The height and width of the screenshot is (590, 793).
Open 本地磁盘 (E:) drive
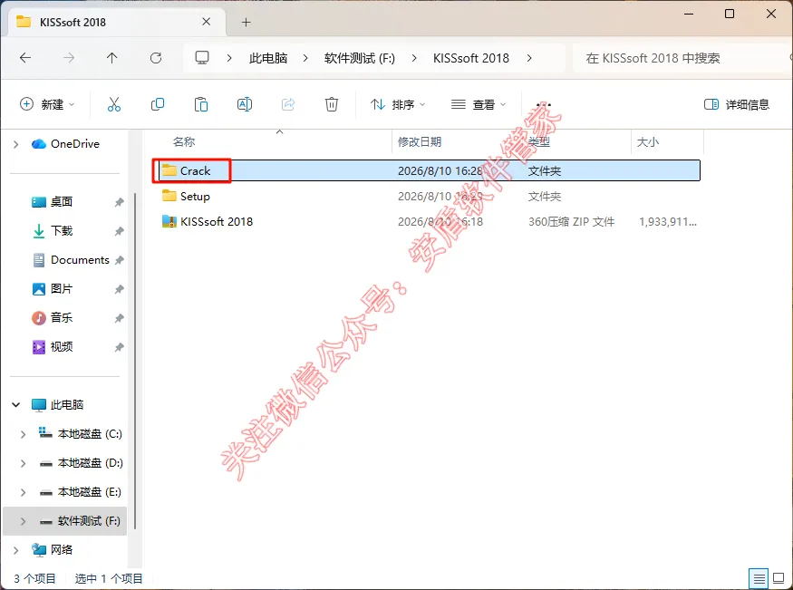(x=90, y=492)
